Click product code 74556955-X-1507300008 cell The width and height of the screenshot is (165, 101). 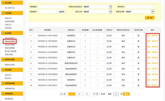(48, 47)
